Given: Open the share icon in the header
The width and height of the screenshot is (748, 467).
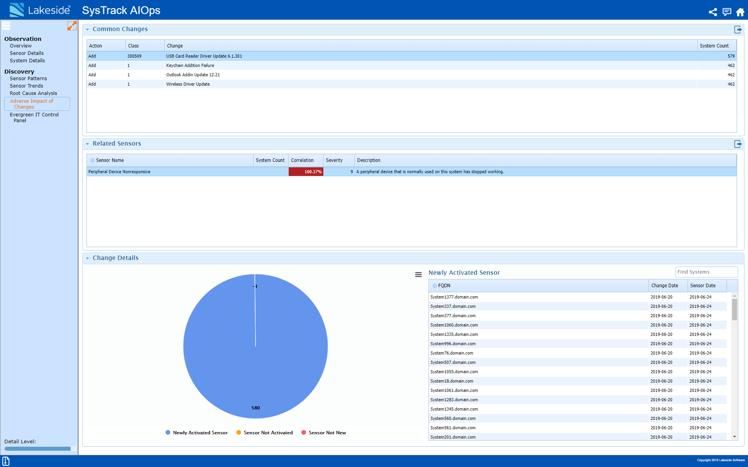Looking at the screenshot, I should 713,12.
